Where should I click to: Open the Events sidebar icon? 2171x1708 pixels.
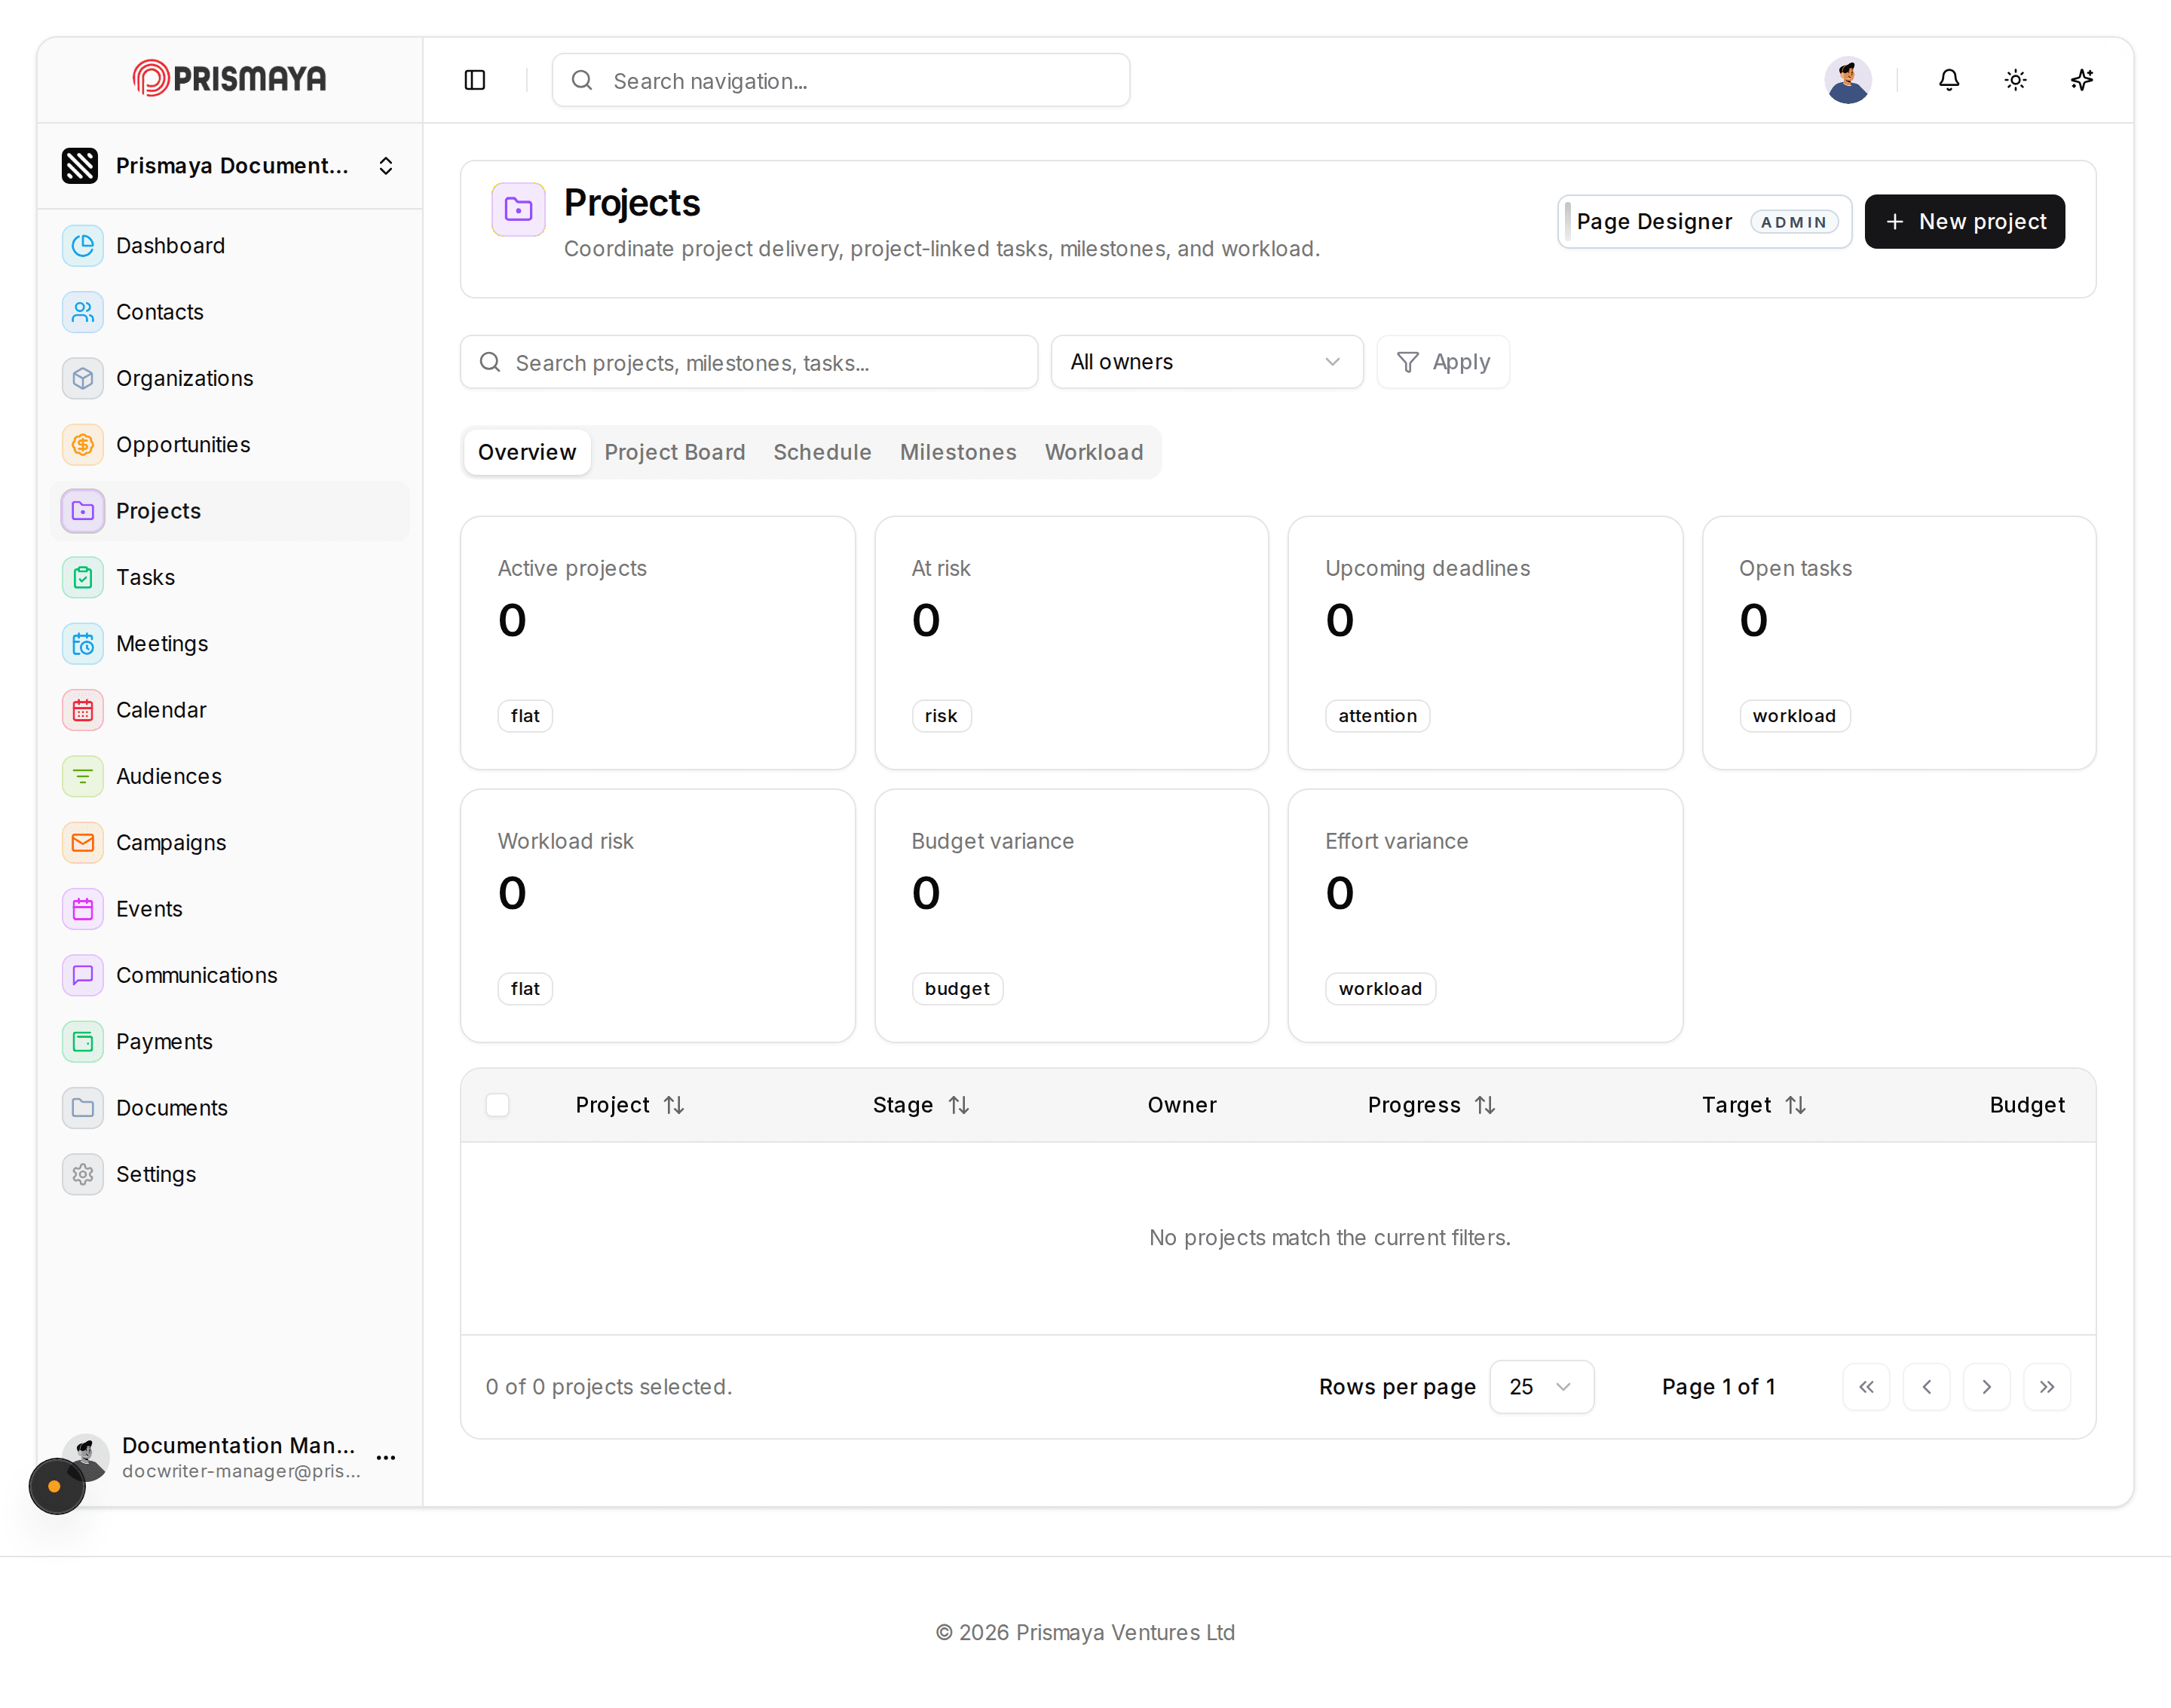[83, 909]
